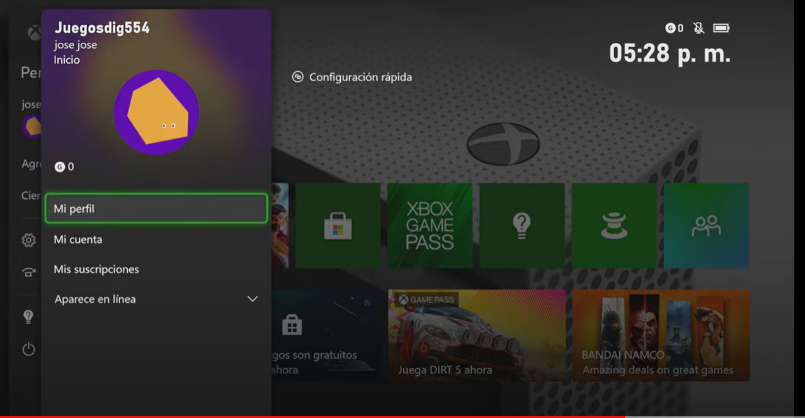Open Xbox Game Pass tile
The image size is (805, 418).
click(430, 225)
